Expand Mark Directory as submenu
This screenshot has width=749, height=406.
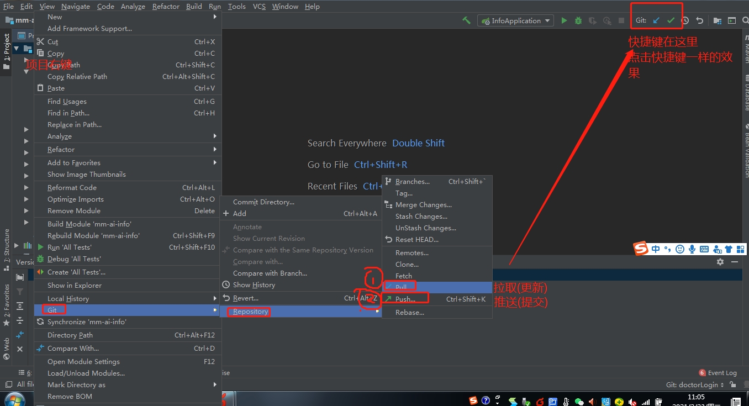(x=128, y=385)
